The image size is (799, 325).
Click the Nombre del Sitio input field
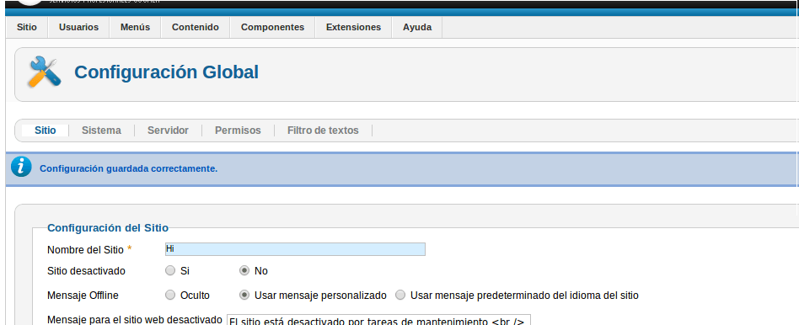[295, 249]
